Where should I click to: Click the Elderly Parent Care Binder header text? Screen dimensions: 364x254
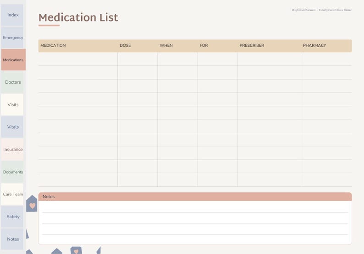tap(335, 10)
